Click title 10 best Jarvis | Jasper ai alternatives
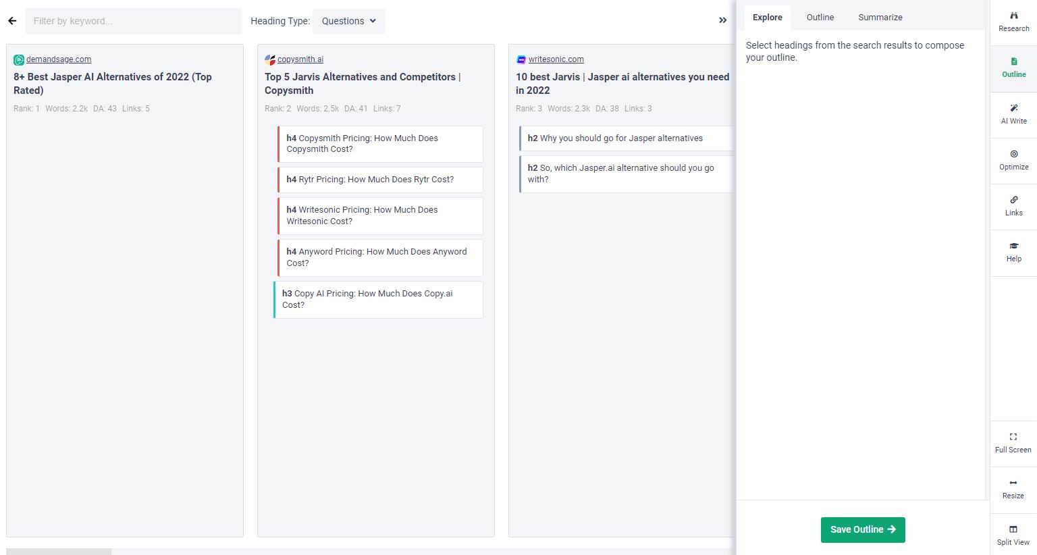 (622, 84)
